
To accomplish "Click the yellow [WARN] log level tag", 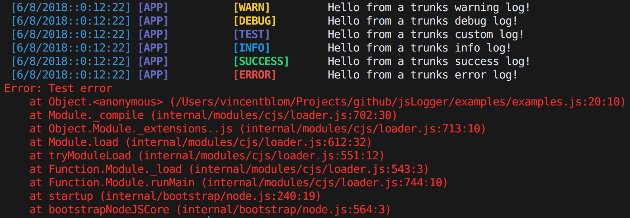I will coord(252,8).
